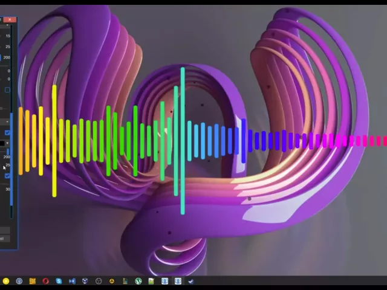
Task: Open Visual Studio Code in the taskbar
Action: click(72, 281)
